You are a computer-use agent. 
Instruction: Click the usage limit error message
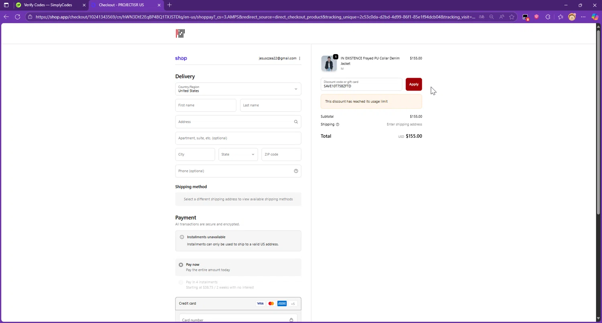(x=371, y=102)
